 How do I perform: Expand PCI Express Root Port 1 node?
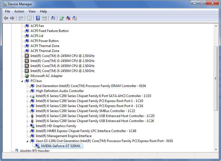point(27,101)
